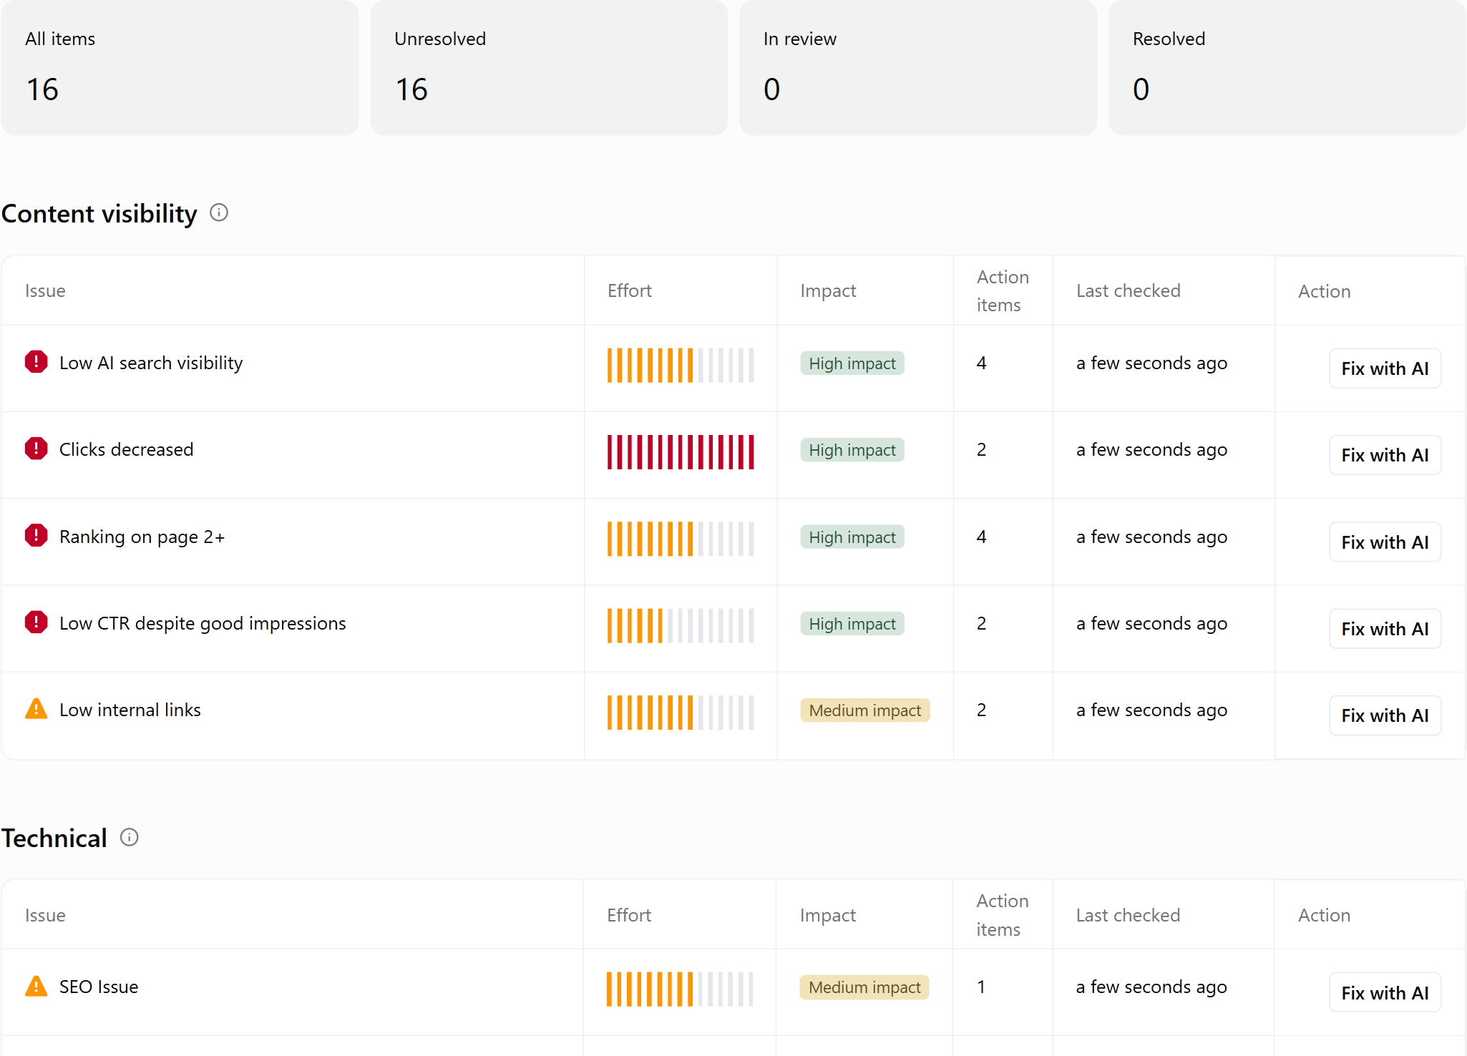Image resolution: width=1467 pixels, height=1056 pixels.
Task: Select the All items summary card
Action: tap(180, 67)
